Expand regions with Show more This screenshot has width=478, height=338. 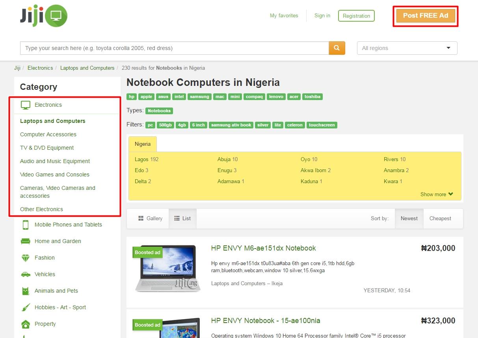coord(437,194)
